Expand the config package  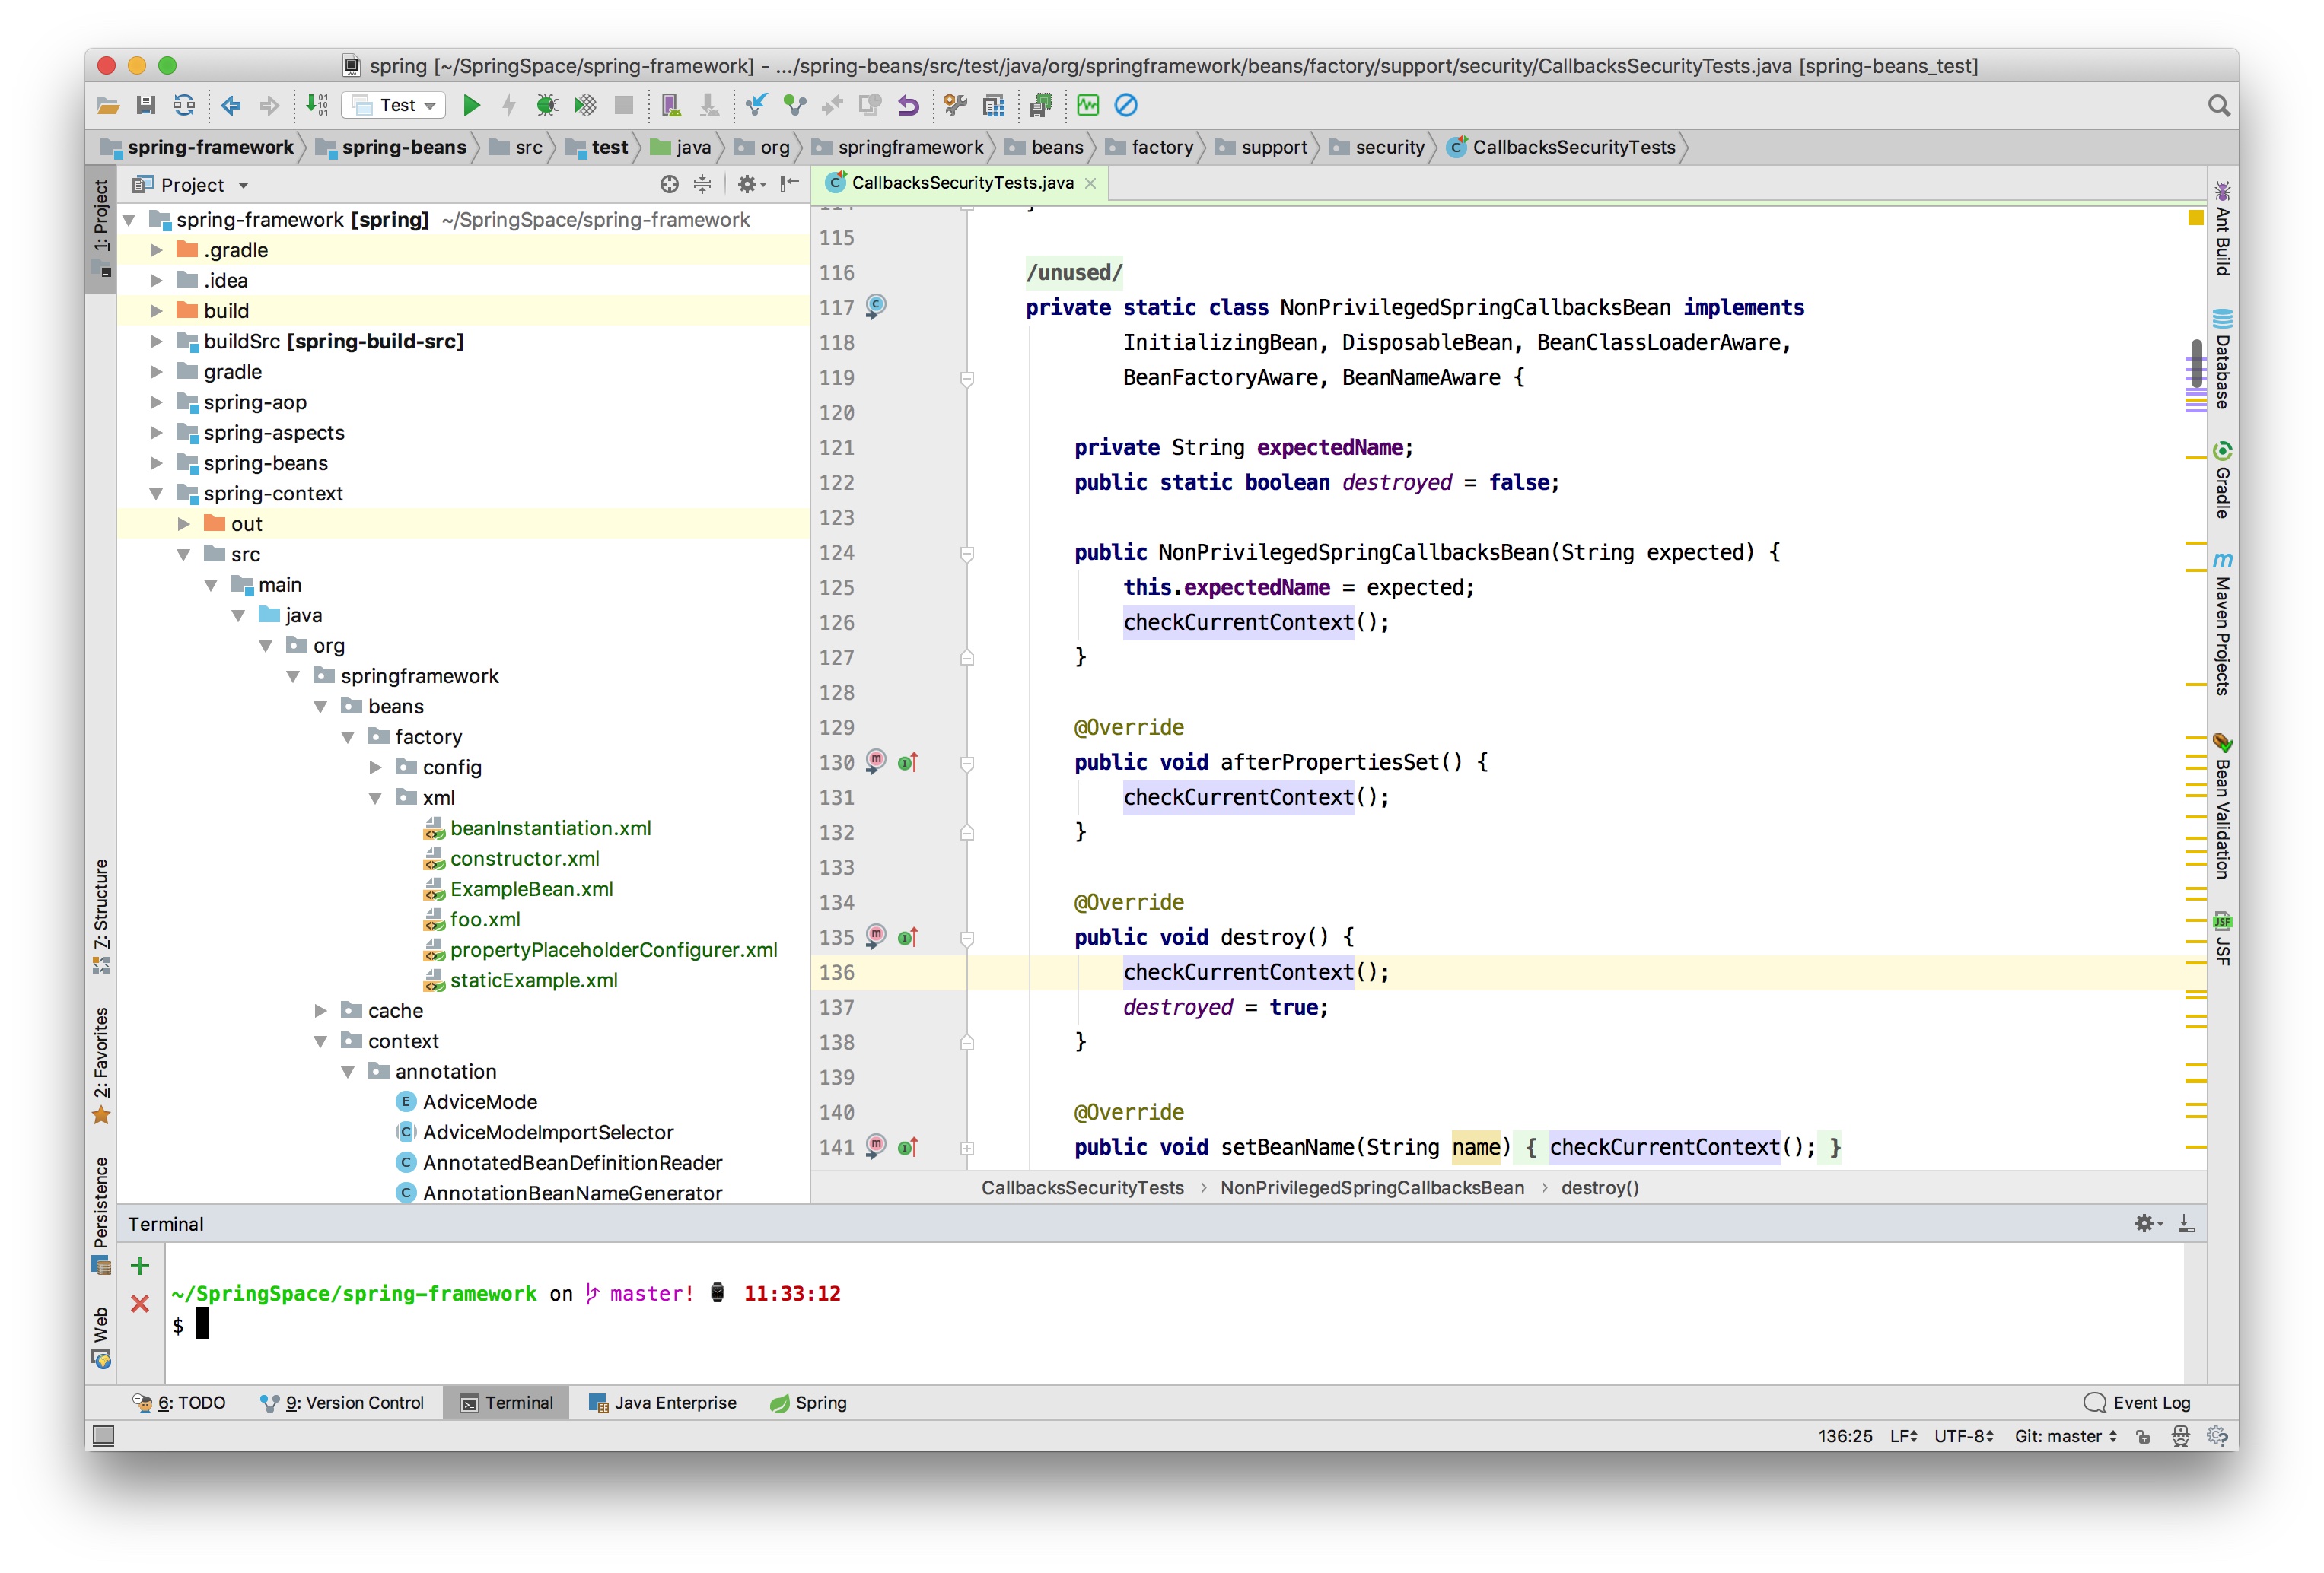click(376, 767)
